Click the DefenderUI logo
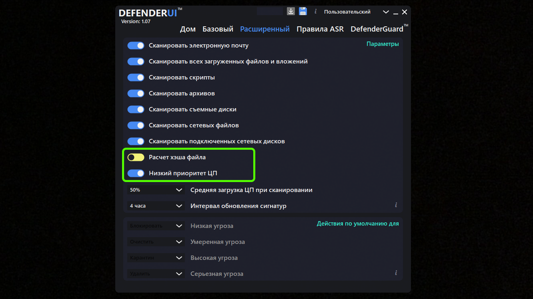This screenshot has width=533, height=299. [x=150, y=13]
